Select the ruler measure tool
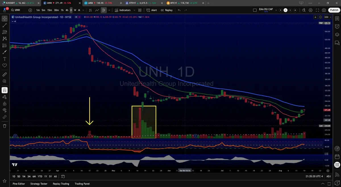Image resolution: width=341 pixels, height=187 pixels. (5, 74)
